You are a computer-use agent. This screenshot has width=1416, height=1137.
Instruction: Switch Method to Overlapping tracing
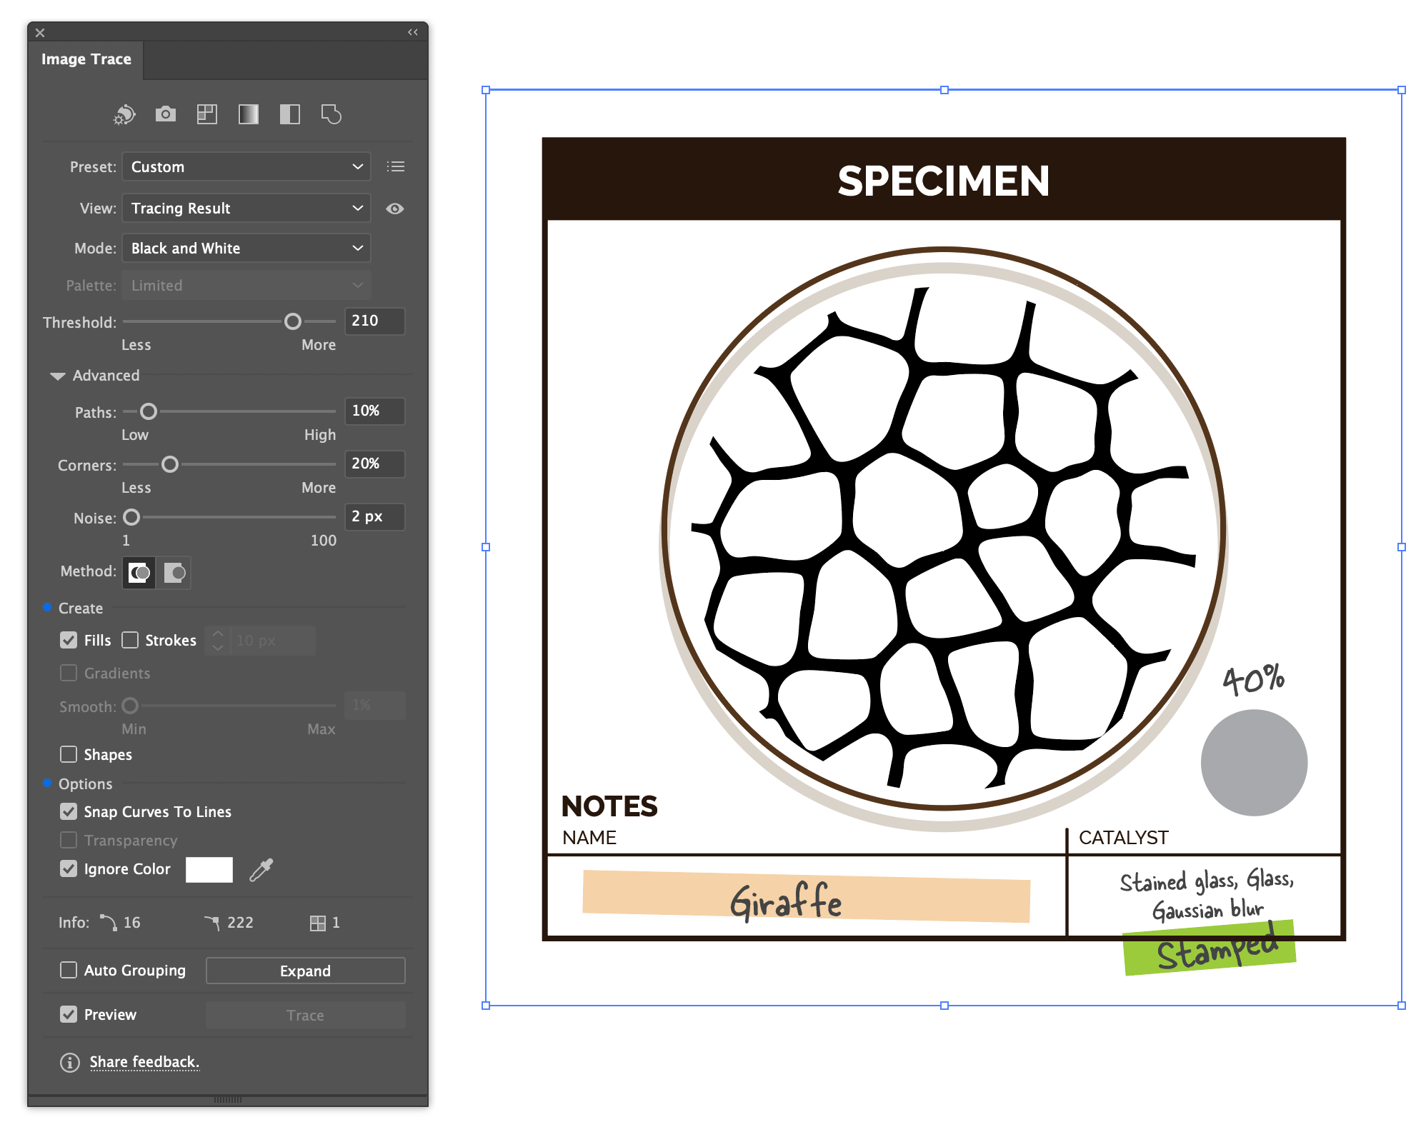click(175, 572)
